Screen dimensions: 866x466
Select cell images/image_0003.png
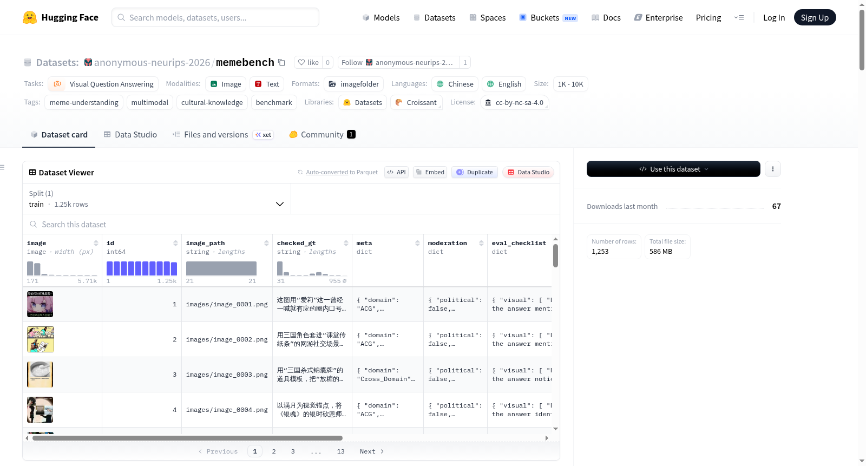[x=227, y=375]
